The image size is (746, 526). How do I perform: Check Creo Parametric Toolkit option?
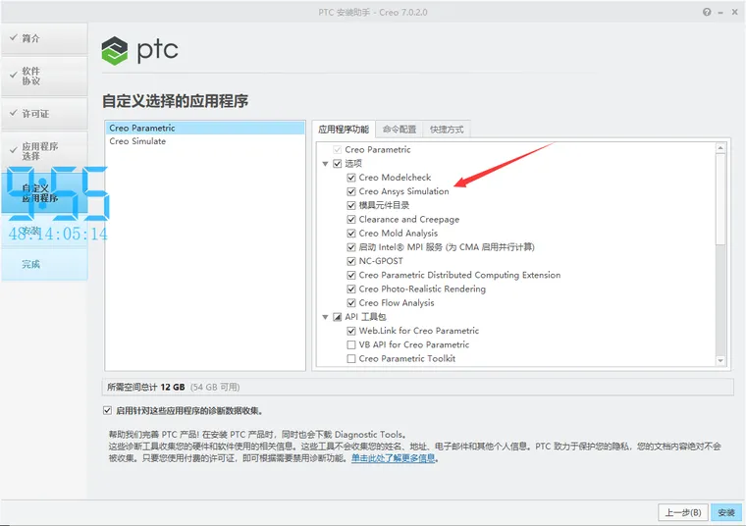pos(351,358)
